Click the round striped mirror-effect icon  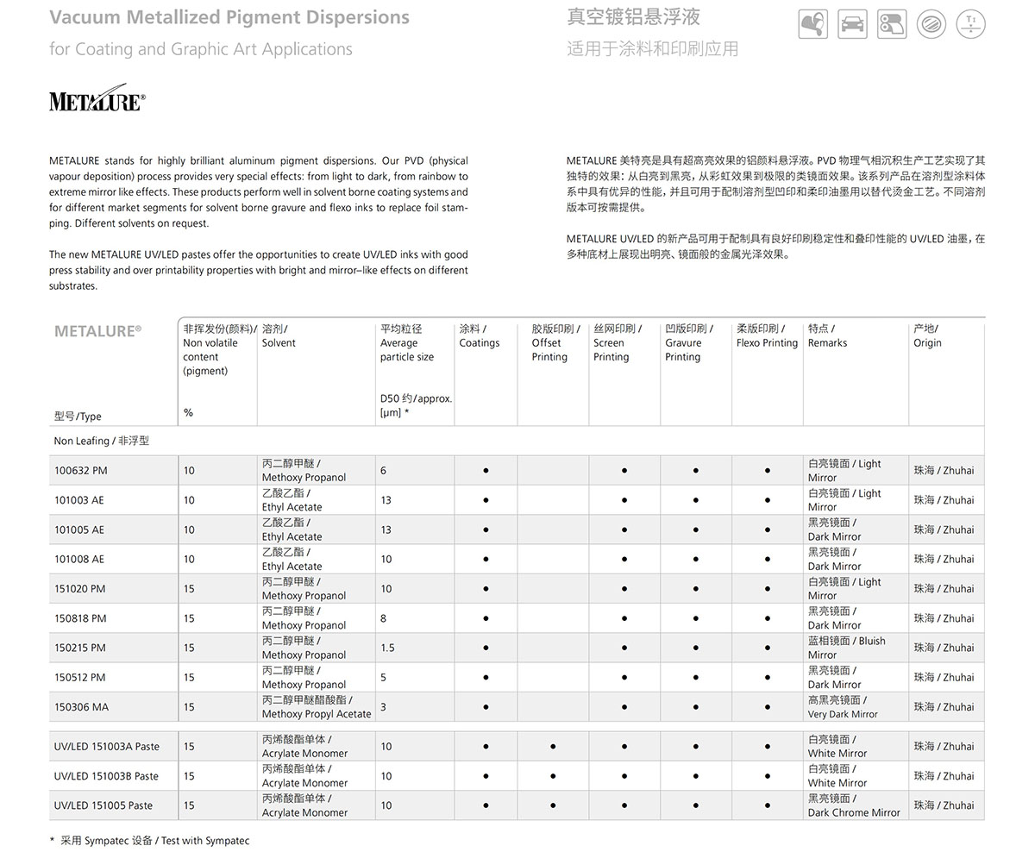(931, 24)
